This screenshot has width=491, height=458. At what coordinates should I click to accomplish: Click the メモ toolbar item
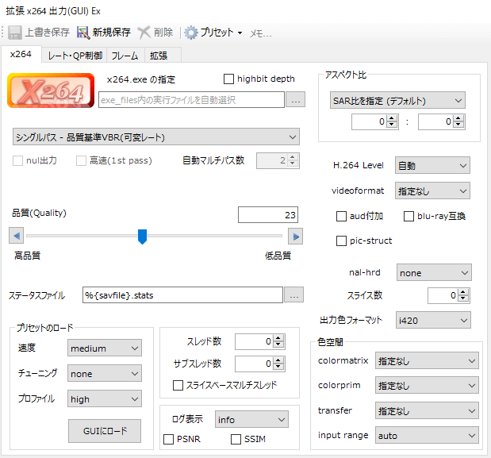coord(260,33)
